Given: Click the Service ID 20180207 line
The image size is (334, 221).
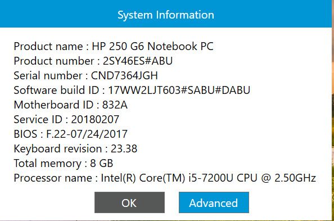Looking at the screenshot, I should click(x=66, y=119).
